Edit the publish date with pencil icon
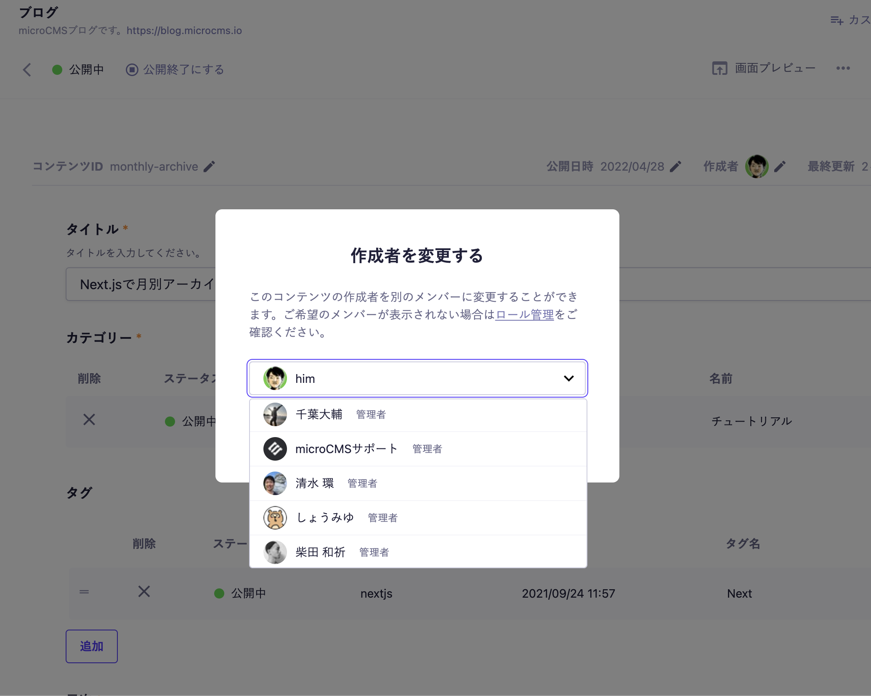 coord(675,167)
